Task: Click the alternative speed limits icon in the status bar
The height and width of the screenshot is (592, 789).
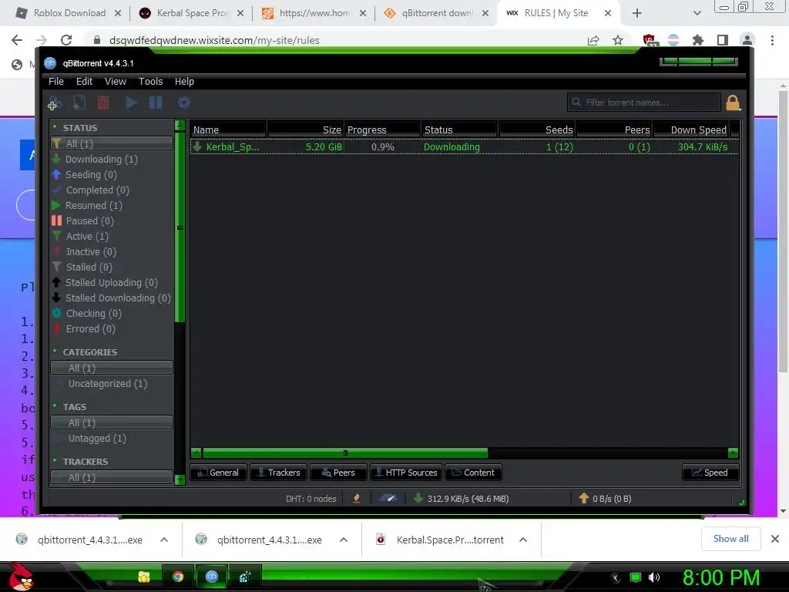Action: tap(388, 499)
